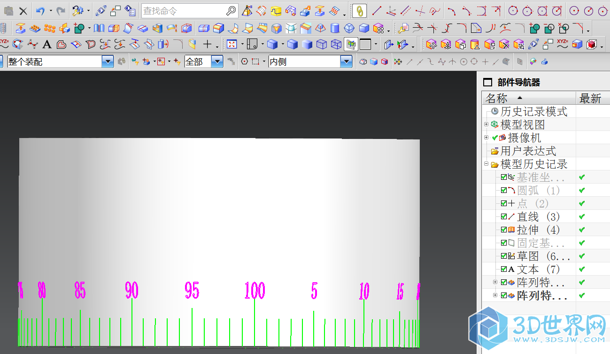Click the red box icon in the selection bar
Viewport: 610px width, 354px height.
click(385, 62)
